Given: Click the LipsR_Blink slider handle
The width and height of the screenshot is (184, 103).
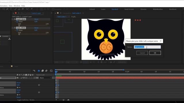Looking at the screenshot, I should (19, 25).
